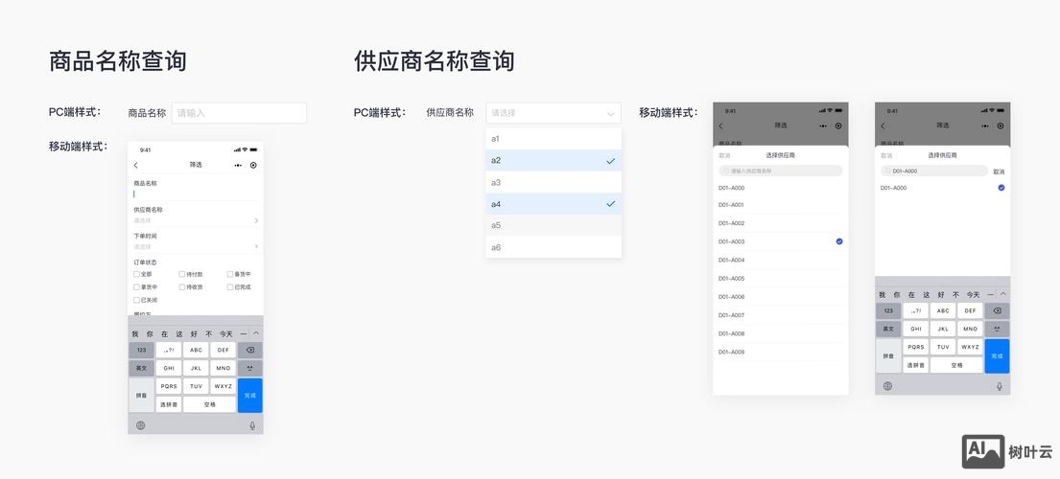This screenshot has width=1060, height=479.
Task: Check the 拿货中 order status checkbox
Action: 136,287
